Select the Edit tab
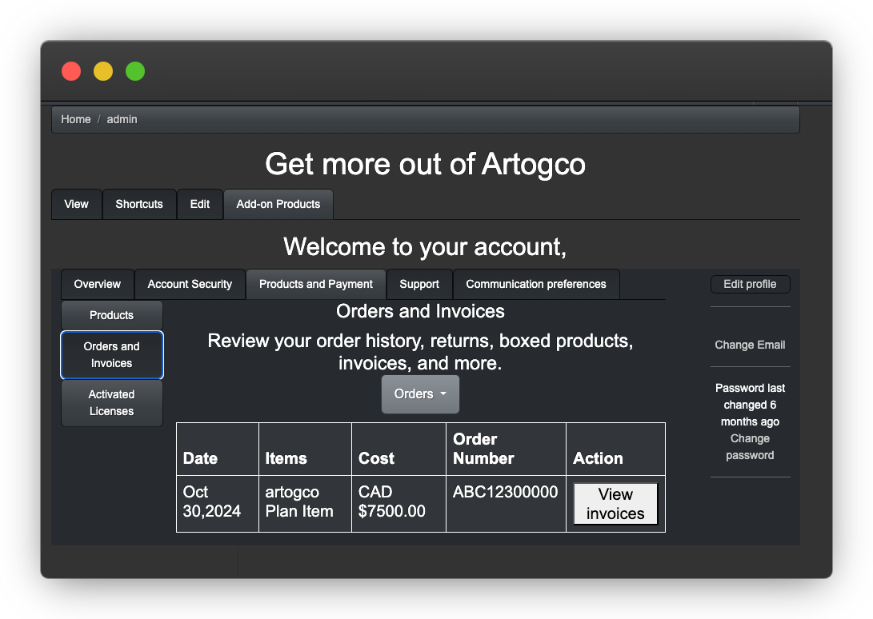The height and width of the screenshot is (619, 873). click(200, 204)
